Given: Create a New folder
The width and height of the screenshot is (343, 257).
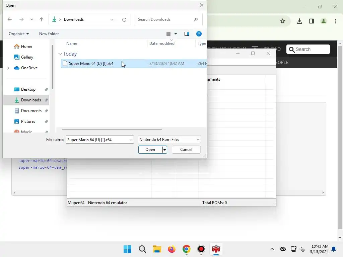Looking at the screenshot, I should click(49, 34).
